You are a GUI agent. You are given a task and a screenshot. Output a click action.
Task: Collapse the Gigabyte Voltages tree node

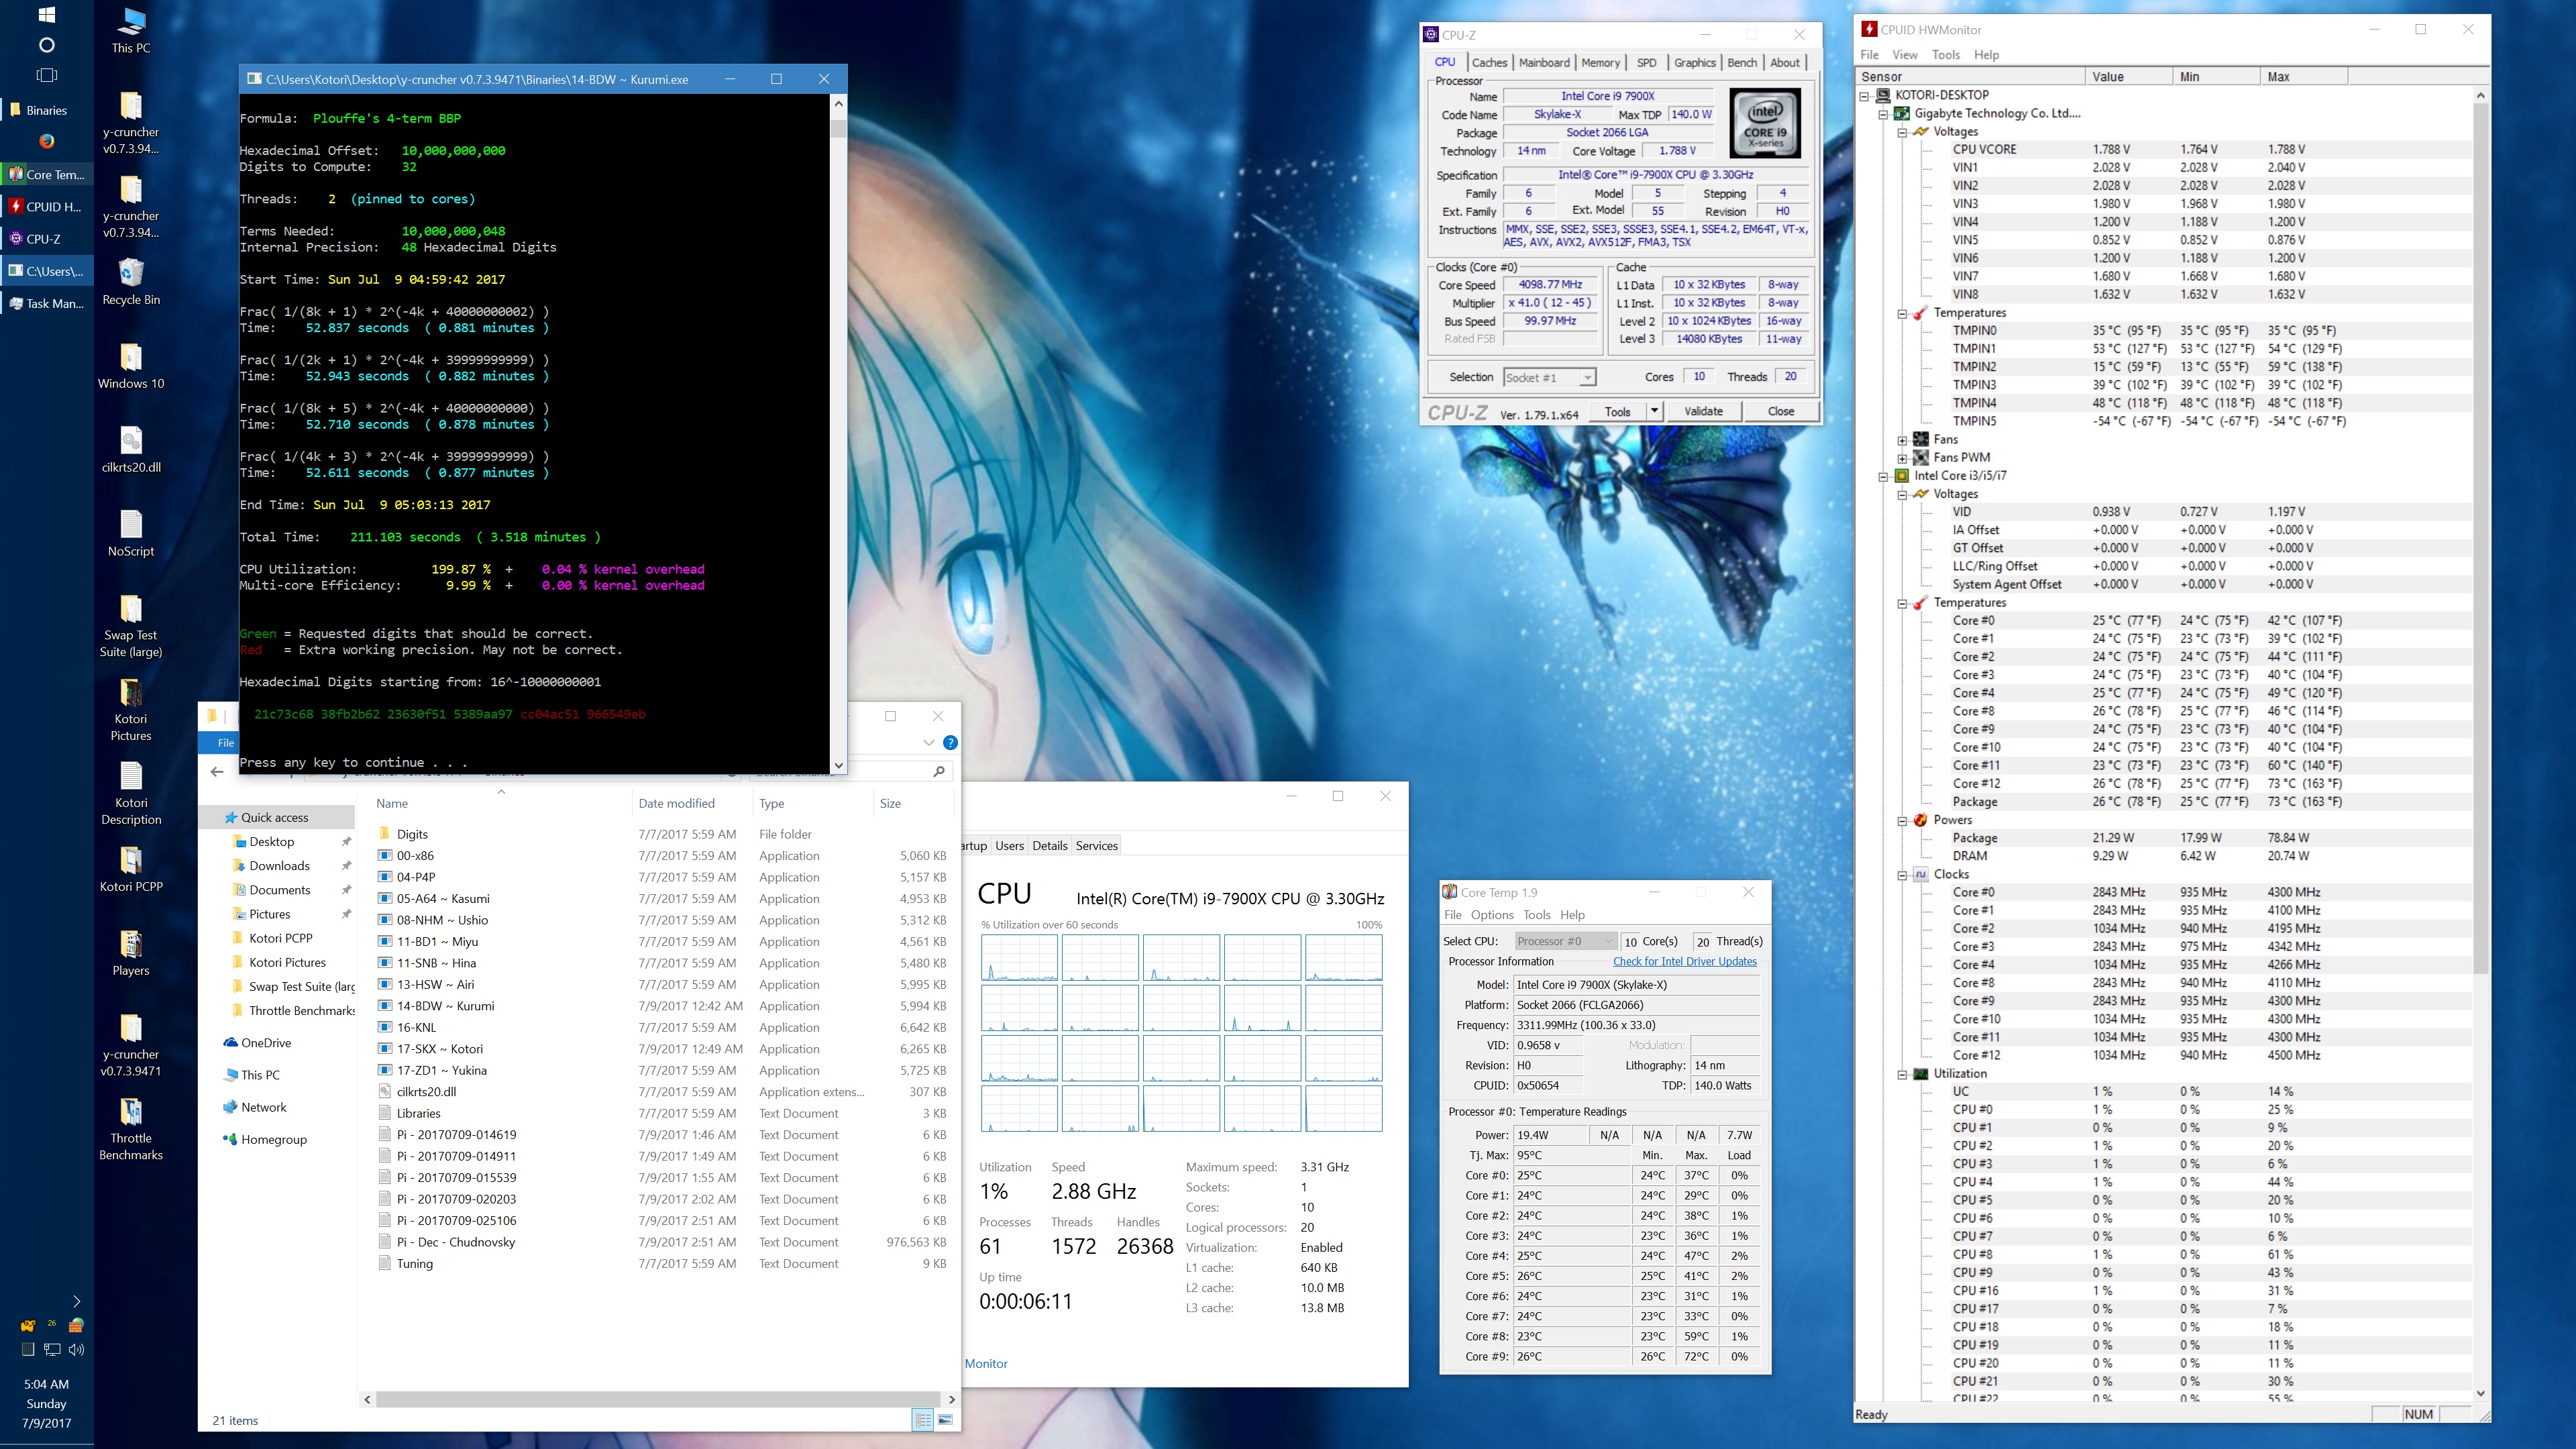[1902, 132]
